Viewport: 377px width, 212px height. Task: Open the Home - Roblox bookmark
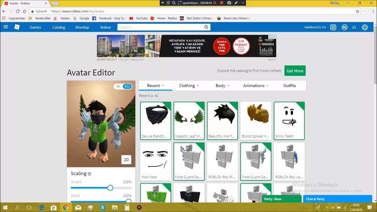(164, 18)
